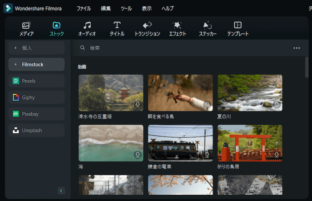The height and width of the screenshot is (201, 312).
Task: Expand the 個人 category arrow
Action: click(x=16, y=48)
